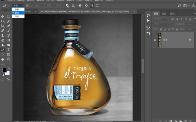Open the layer filter type 类型 dropdown
Image resolution: width=196 pixels, height=122 pixels.
click(161, 19)
